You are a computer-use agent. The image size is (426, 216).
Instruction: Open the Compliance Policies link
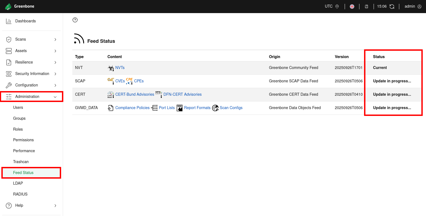point(132,107)
